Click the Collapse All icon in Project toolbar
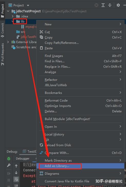Image resolution: width=126 pixels, height=187 pixels. tap(110, 5)
